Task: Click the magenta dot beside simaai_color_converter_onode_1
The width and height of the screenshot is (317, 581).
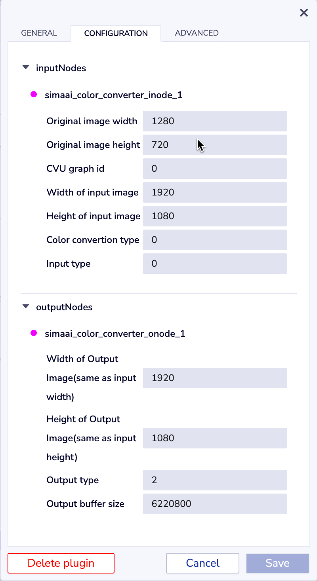Action: pyautogui.click(x=34, y=333)
